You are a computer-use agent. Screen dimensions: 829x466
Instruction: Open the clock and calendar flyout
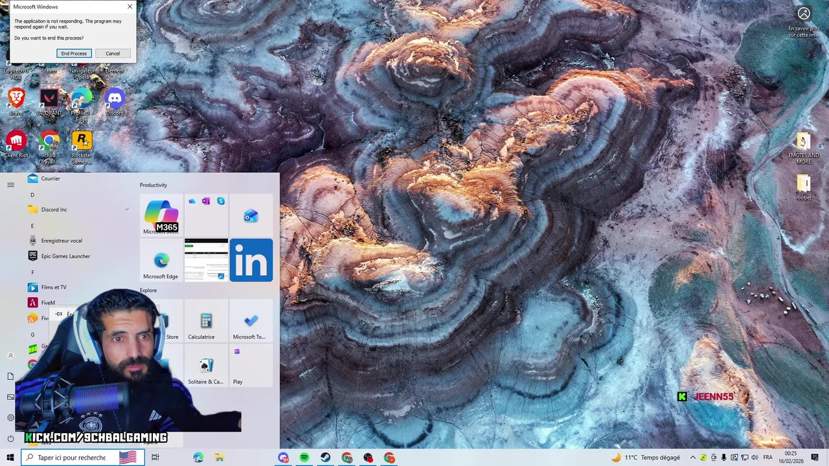(791, 458)
